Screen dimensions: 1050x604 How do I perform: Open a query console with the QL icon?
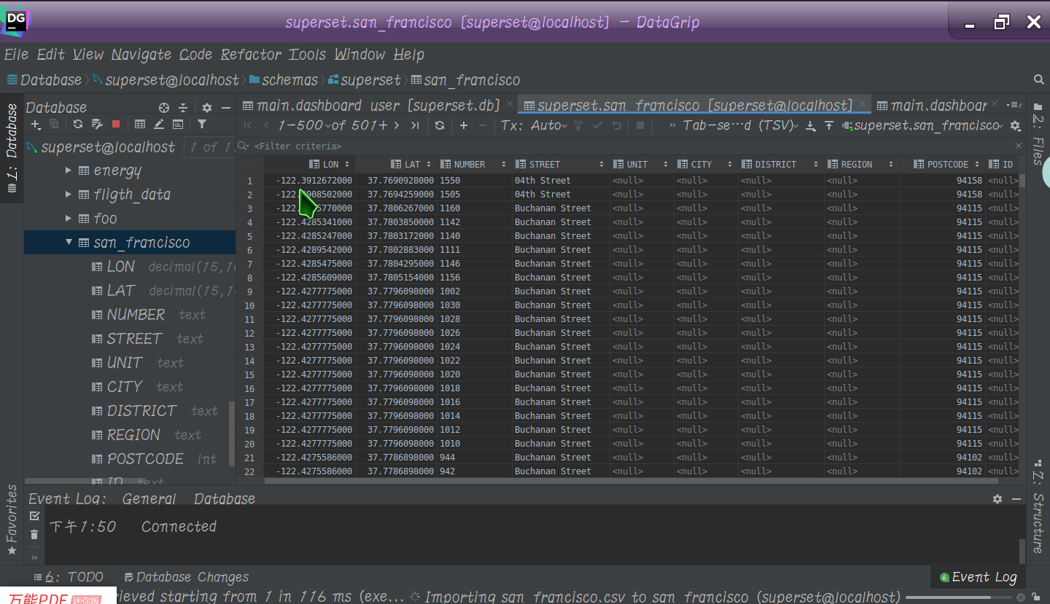179,125
